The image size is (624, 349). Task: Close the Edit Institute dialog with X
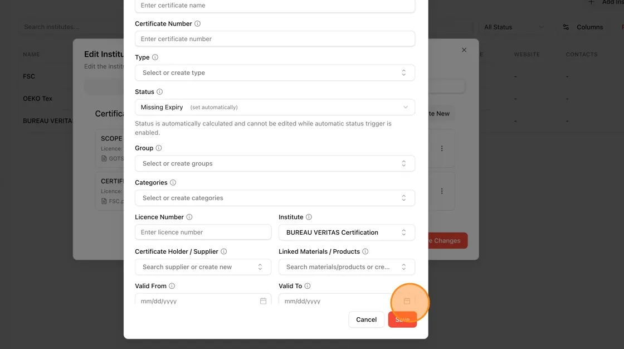tap(464, 50)
